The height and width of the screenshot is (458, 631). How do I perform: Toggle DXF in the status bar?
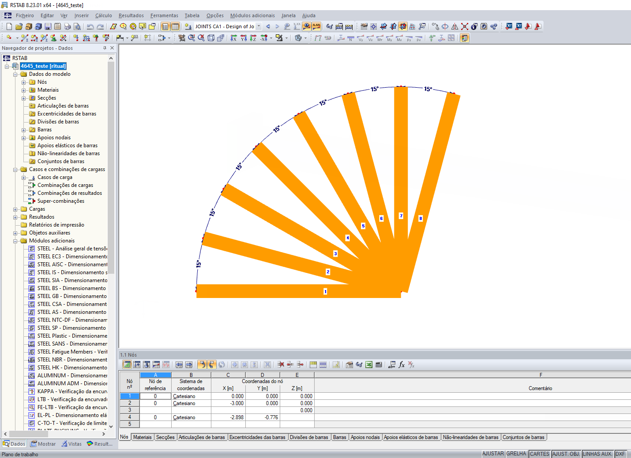point(620,454)
